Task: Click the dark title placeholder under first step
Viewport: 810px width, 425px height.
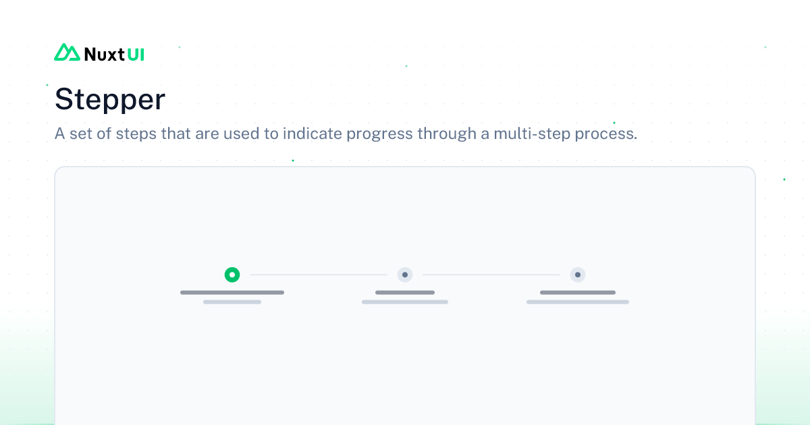Action: [x=232, y=293]
